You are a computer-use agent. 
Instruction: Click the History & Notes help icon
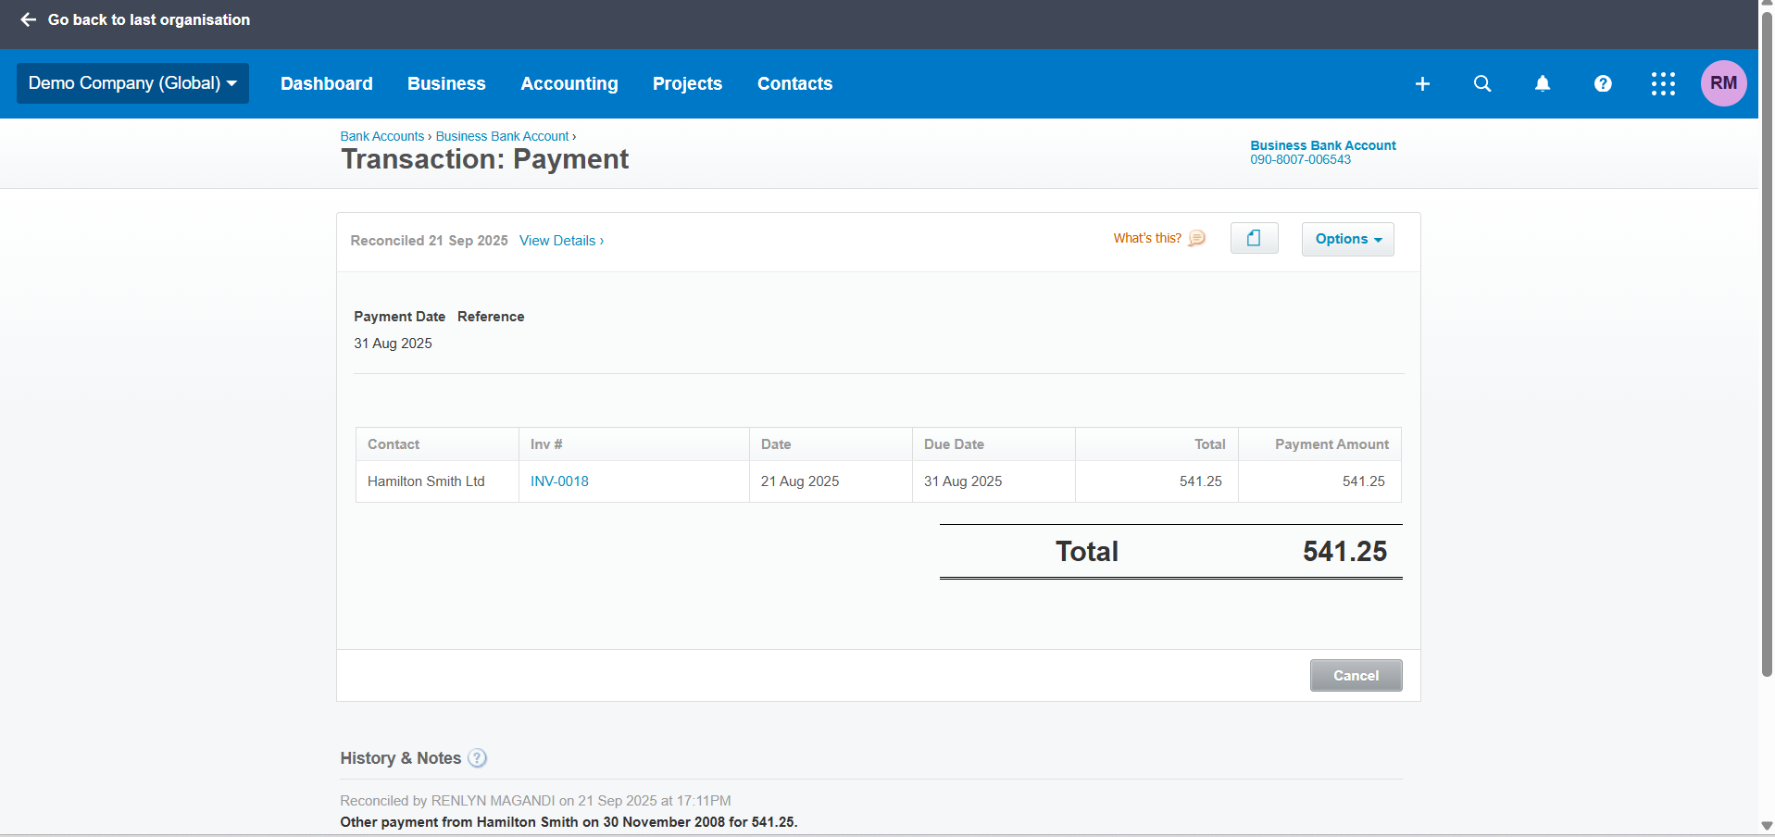[x=477, y=758]
